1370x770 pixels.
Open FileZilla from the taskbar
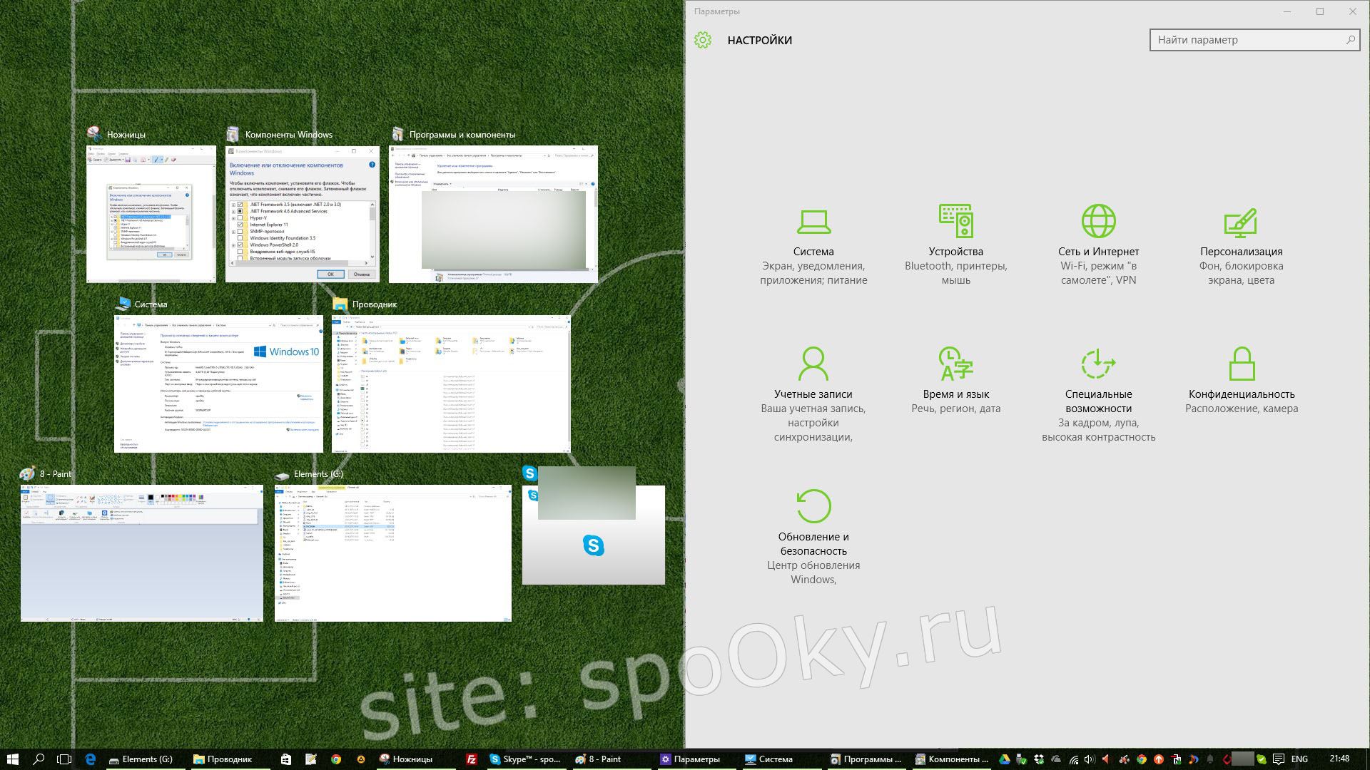pos(471,759)
